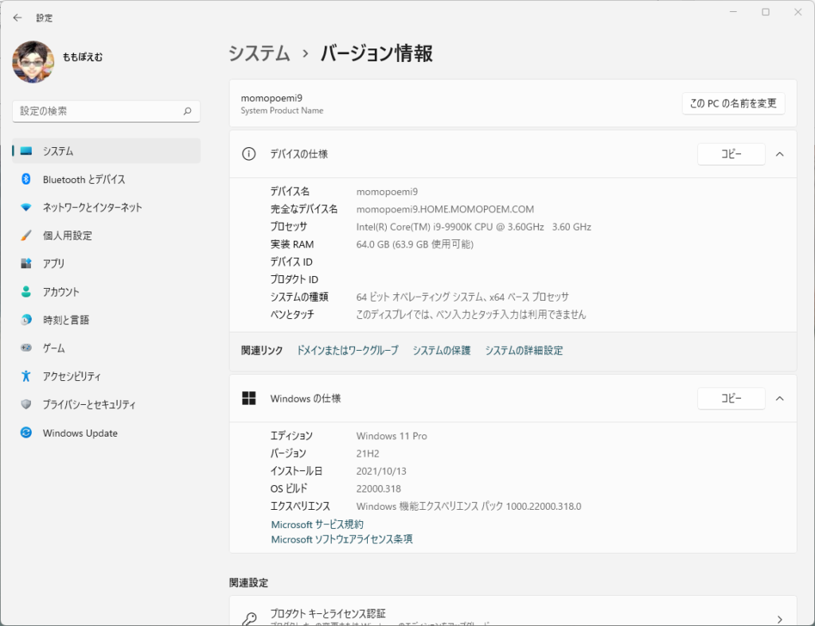Open ネットワークとインターネット settings
The height and width of the screenshot is (626, 815).
(x=92, y=208)
